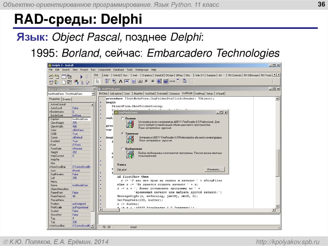Expand the HorzScrollBar property
This screenshot has height=246, width=328.
click(x=50, y=167)
